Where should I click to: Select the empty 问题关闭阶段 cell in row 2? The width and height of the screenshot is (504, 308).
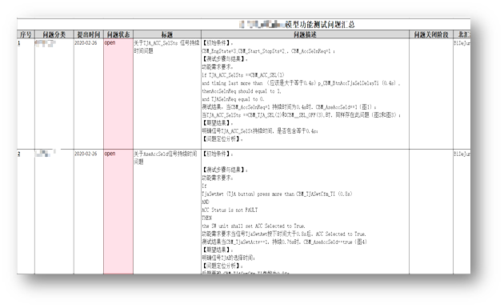(x=431, y=211)
